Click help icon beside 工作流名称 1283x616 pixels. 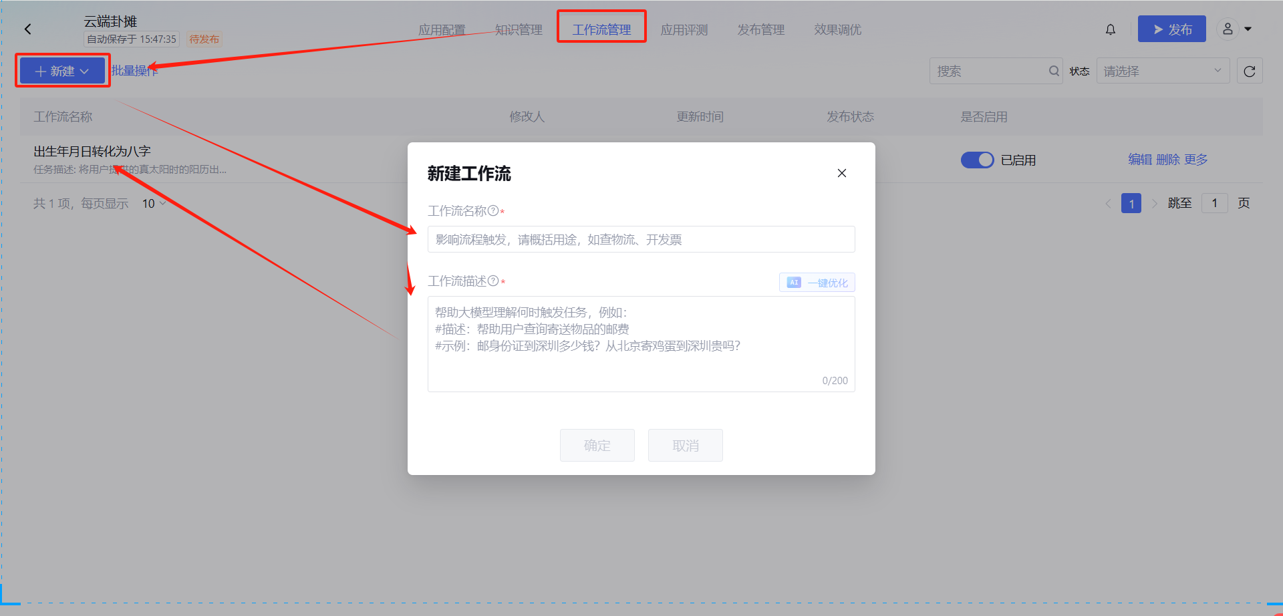point(493,210)
